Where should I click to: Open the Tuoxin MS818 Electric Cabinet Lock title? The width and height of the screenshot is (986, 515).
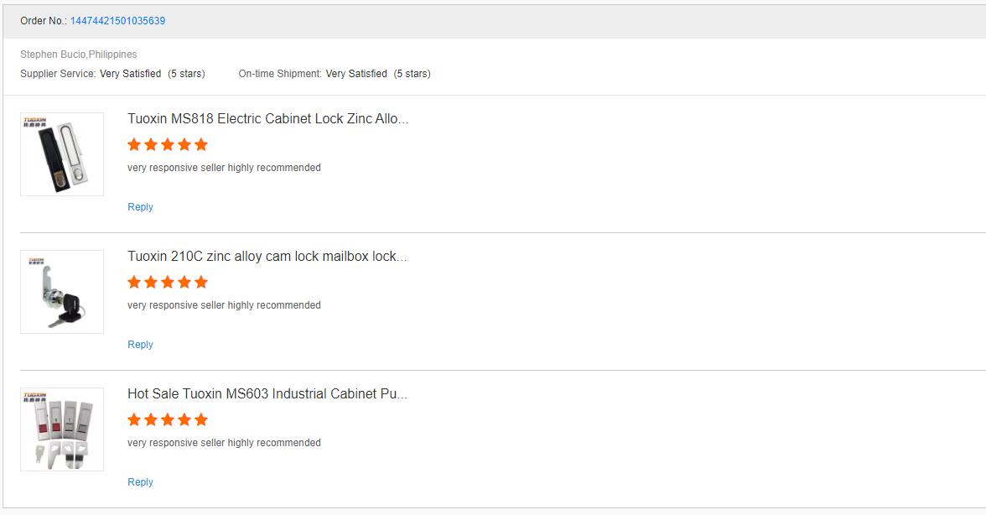click(267, 119)
